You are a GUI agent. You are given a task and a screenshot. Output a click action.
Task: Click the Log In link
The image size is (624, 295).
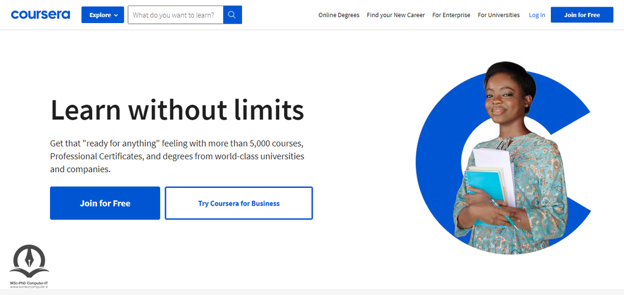coord(537,15)
